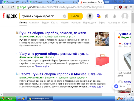Click the muted speaker extension icon
The width and height of the screenshot is (134, 101).
[x=126, y=7]
